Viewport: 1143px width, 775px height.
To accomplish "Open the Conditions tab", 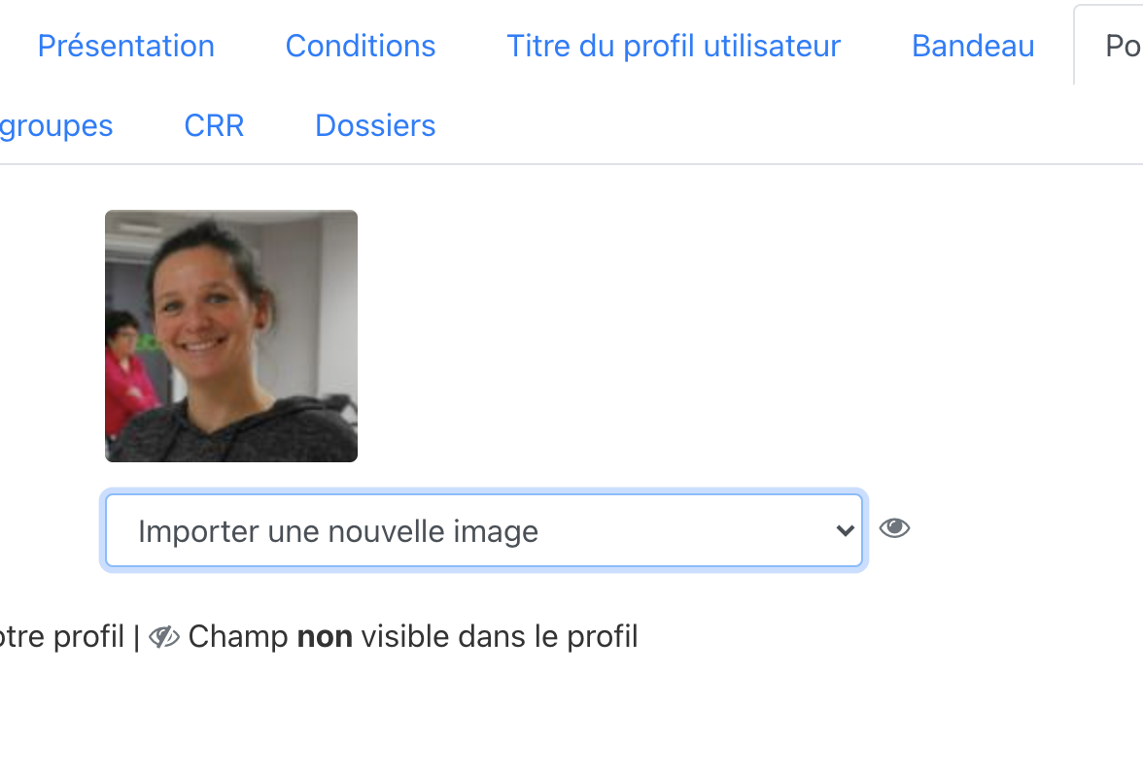I will pyautogui.click(x=361, y=46).
